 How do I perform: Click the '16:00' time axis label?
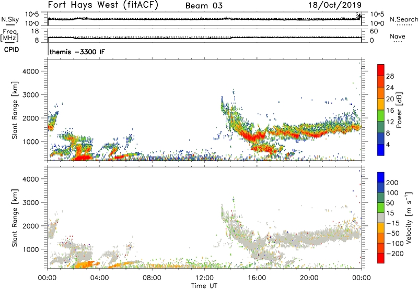257,278
